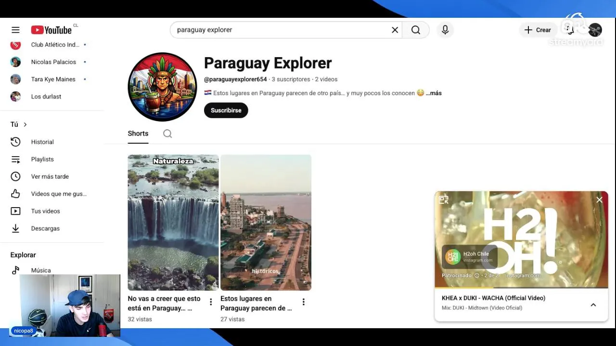Click KHEA x DUKI - WACHA title

[493, 298]
